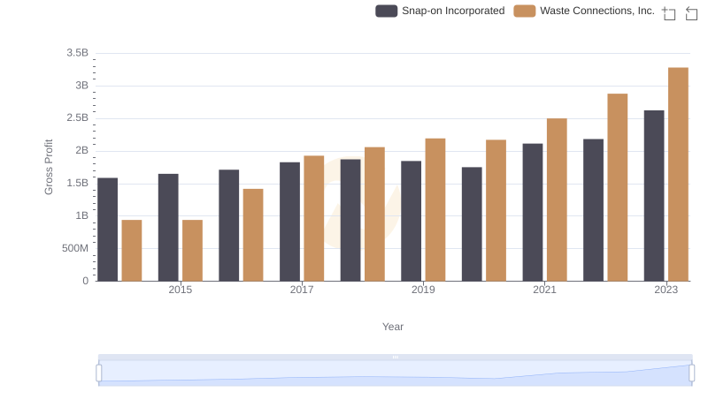Screen dimensions: 708x407
Task: Toggle Snap-on Incorporated legend swatch
Action: [386, 11]
